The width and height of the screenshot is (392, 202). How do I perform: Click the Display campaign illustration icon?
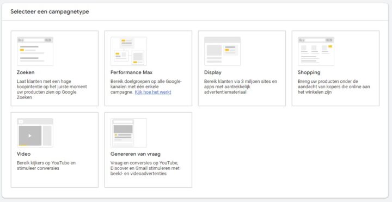tap(222, 51)
